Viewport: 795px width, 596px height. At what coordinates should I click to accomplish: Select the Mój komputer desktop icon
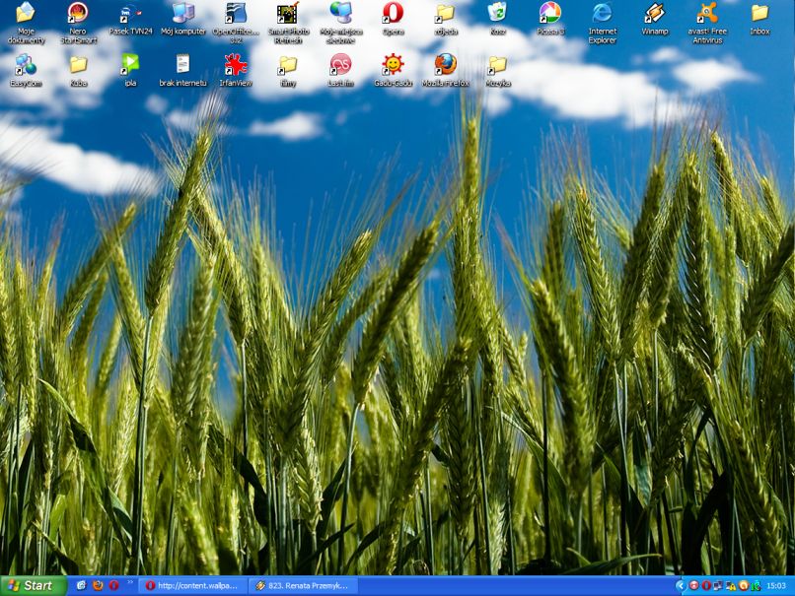(x=182, y=14)
